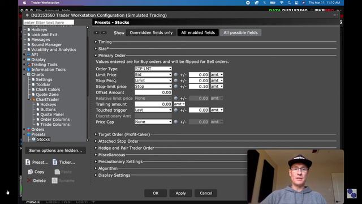
Task: Open the Apple menu
Action: point(24,2)
